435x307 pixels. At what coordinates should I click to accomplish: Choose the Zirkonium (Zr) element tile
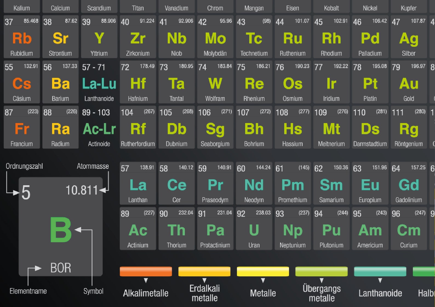pyautogui.click(x=138, y=37)
